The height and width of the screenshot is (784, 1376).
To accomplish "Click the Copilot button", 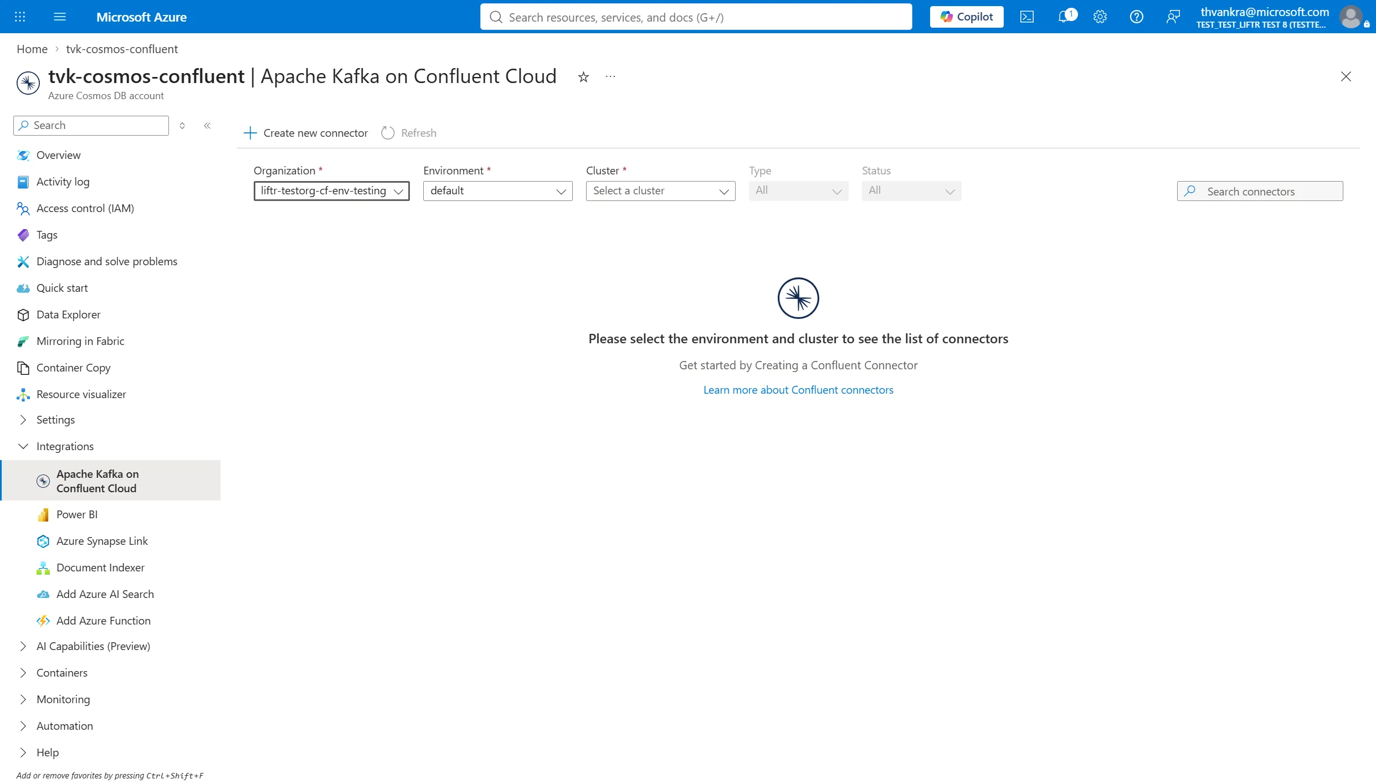I will pos(967,17).
